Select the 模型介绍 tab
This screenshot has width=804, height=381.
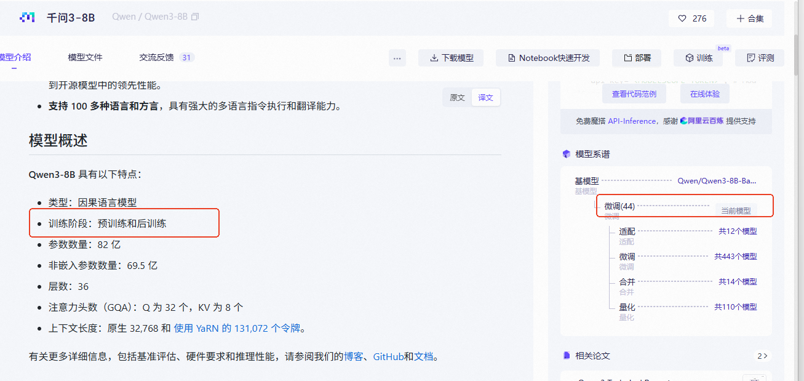click(x=15, y=57)
